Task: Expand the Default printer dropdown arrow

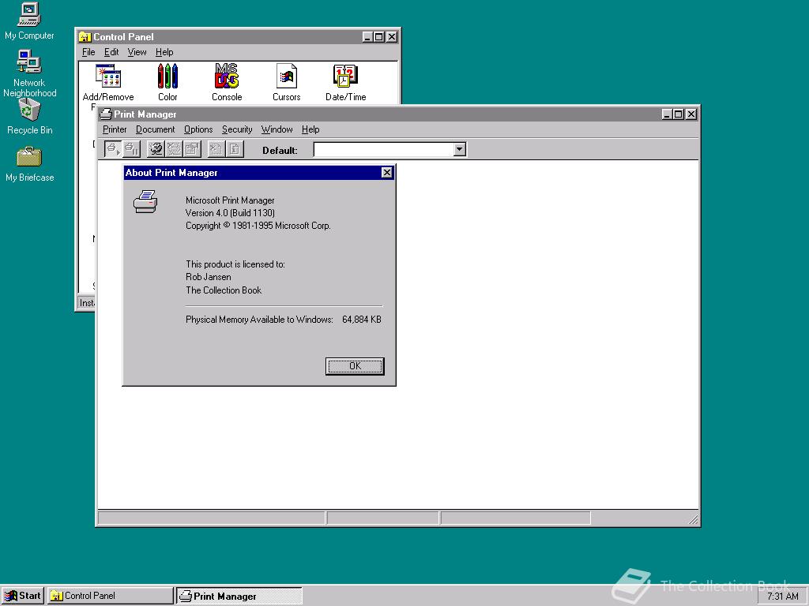Action: tap(459, 149)
